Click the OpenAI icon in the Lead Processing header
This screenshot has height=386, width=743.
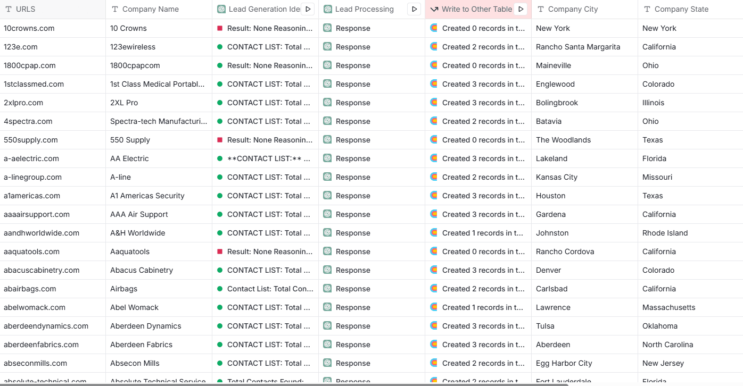pos(328,9)
